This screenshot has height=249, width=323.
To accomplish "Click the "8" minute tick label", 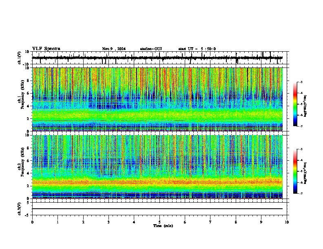I will 236,222.
